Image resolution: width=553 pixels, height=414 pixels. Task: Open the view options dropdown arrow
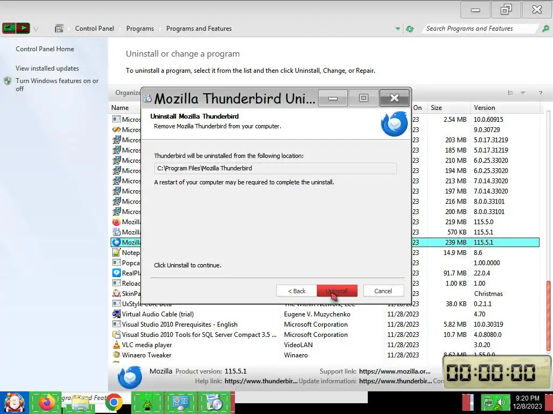[523, 93]
